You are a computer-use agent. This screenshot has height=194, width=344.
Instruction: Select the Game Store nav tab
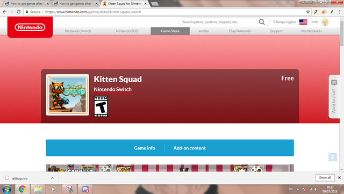[x=170, y=31]
